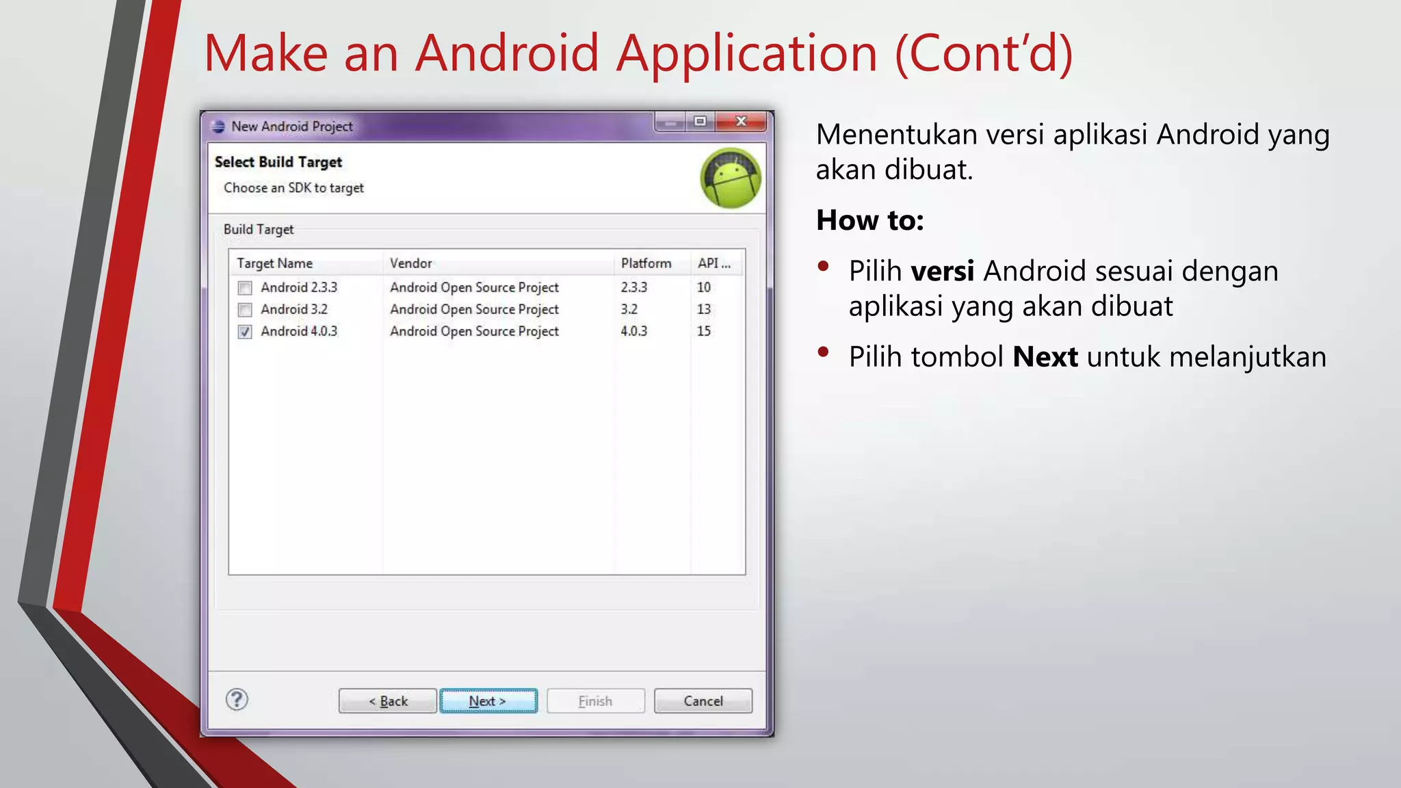Select the Android 4.0.3 row name
Viewport: 1401px width, 788px height.
point(299,331)
